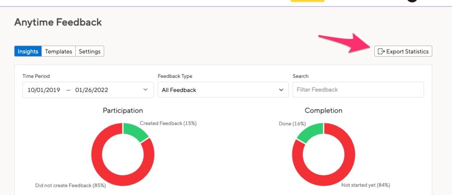Switch to the Templates tab

coord(59,52)
